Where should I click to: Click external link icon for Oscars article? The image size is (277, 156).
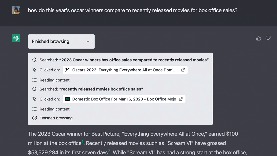click(x=183, y=70)
